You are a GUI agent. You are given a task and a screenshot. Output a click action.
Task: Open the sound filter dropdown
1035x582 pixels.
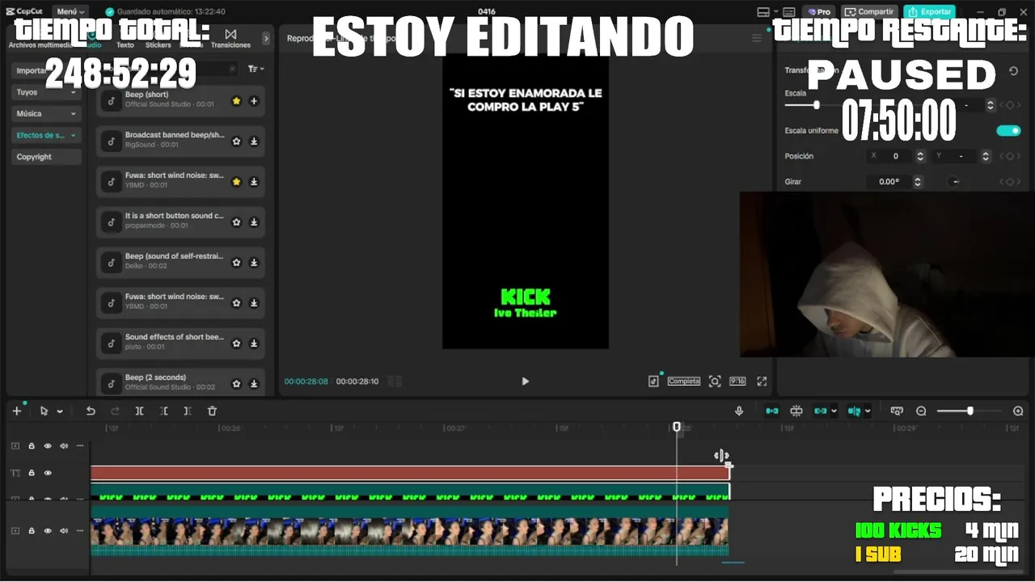[x=256, y=70]
